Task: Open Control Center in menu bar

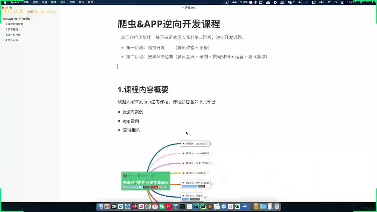Action: pos(342,2)
